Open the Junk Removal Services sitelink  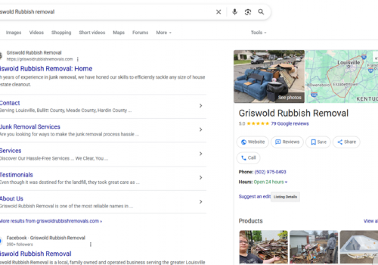point(30,127)
